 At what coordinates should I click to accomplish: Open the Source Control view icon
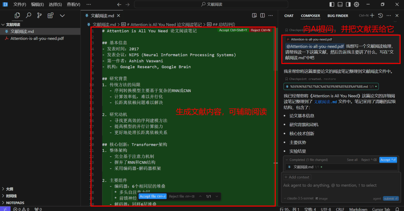click(x=39, y=15)
